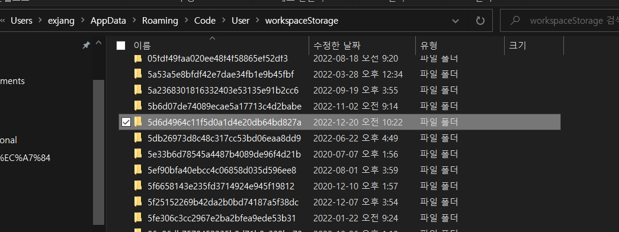The height and width of the screenshot is (232, 619).
Task: Click the navigation pane scrollbar thumb
Action: [99, 152]
